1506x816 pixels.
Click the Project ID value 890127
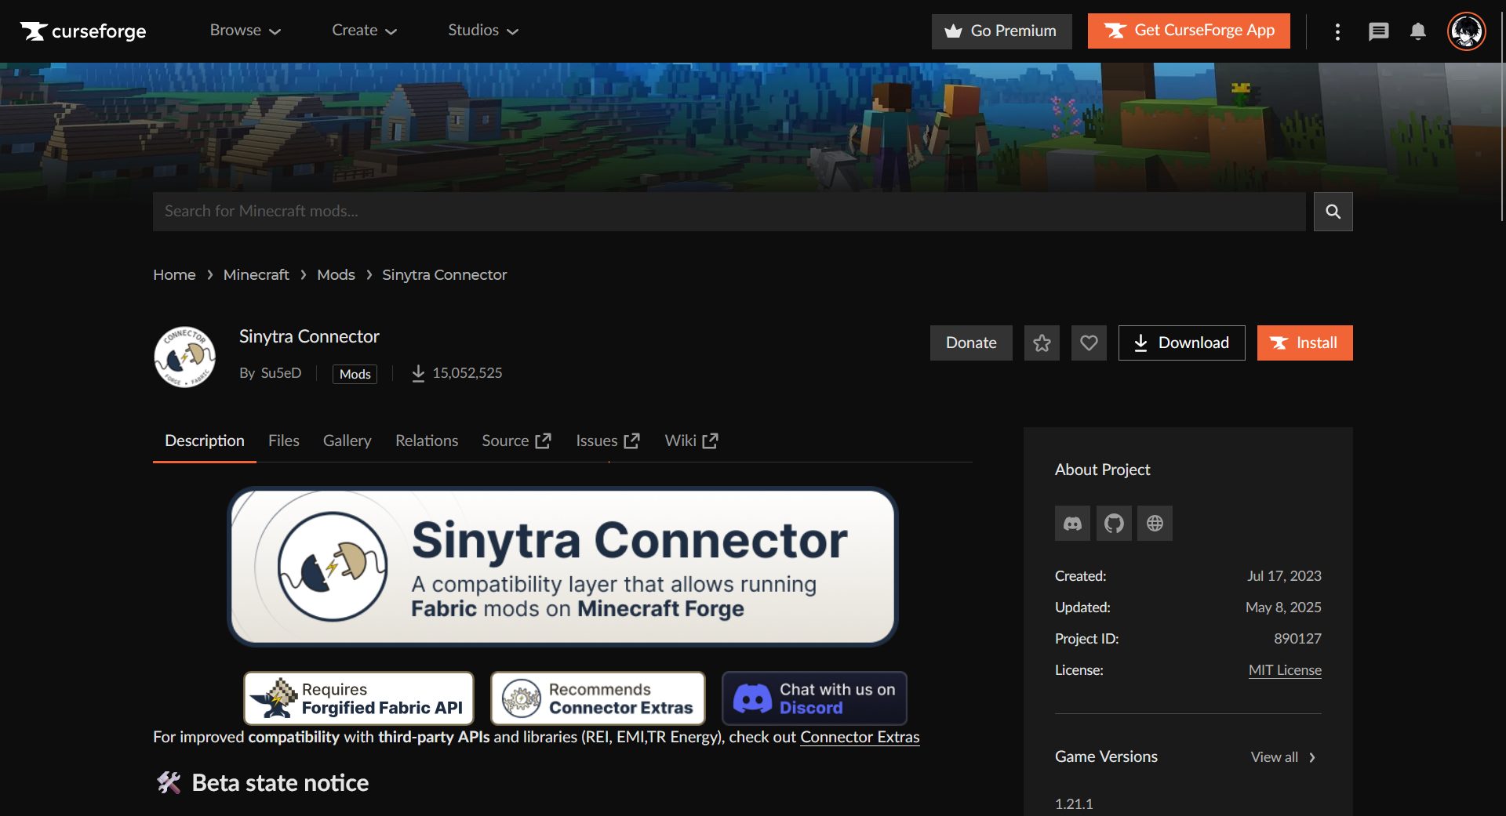tap(1297, 639)
